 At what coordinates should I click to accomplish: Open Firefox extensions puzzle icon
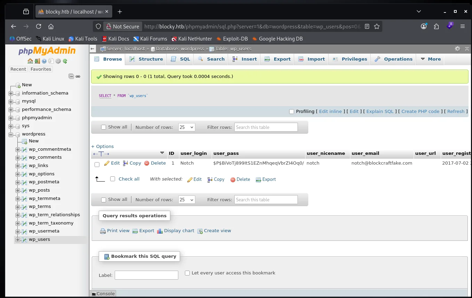[437, 26]
